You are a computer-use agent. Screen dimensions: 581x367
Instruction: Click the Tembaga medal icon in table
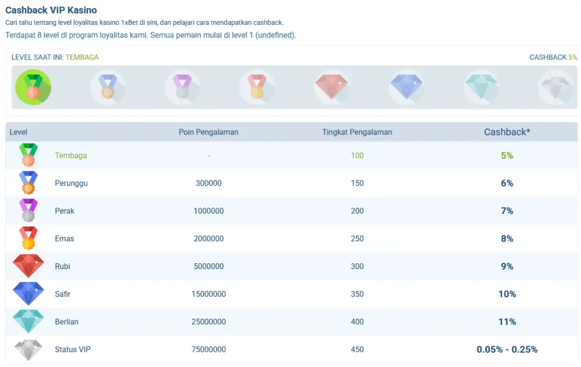(x=28, y=155)
